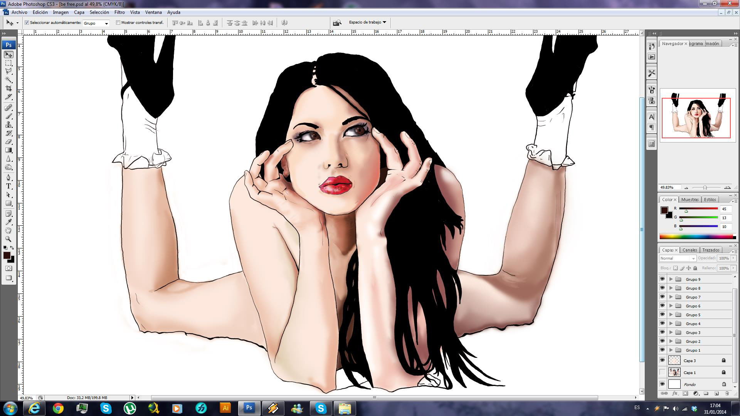The width and height of the screenshot is (740, 416).
Task: Open the Normal blend mode dropdown
Action: click(x=678, y=258)
